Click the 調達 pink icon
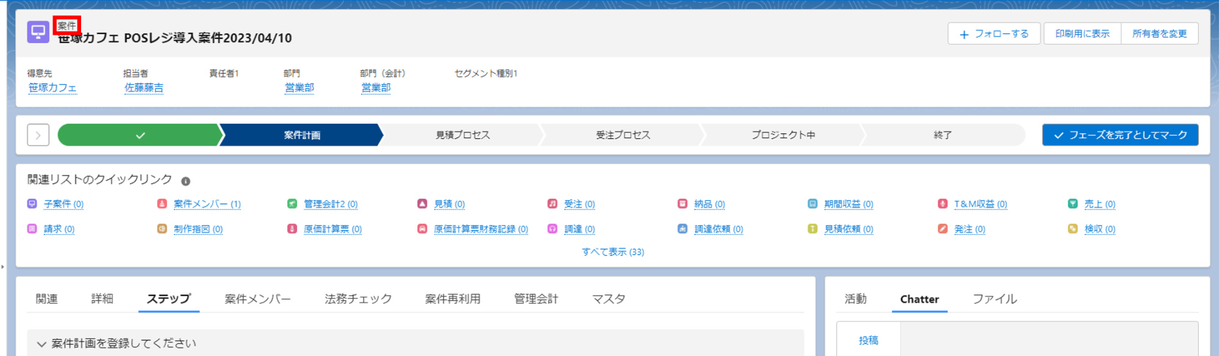 point(552,229)
